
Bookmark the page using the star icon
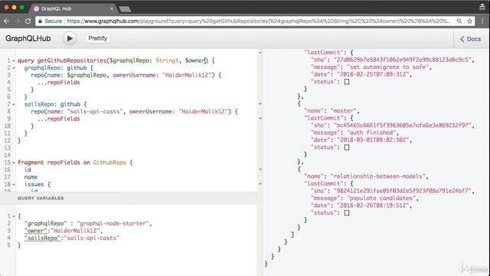click(469, 21)
